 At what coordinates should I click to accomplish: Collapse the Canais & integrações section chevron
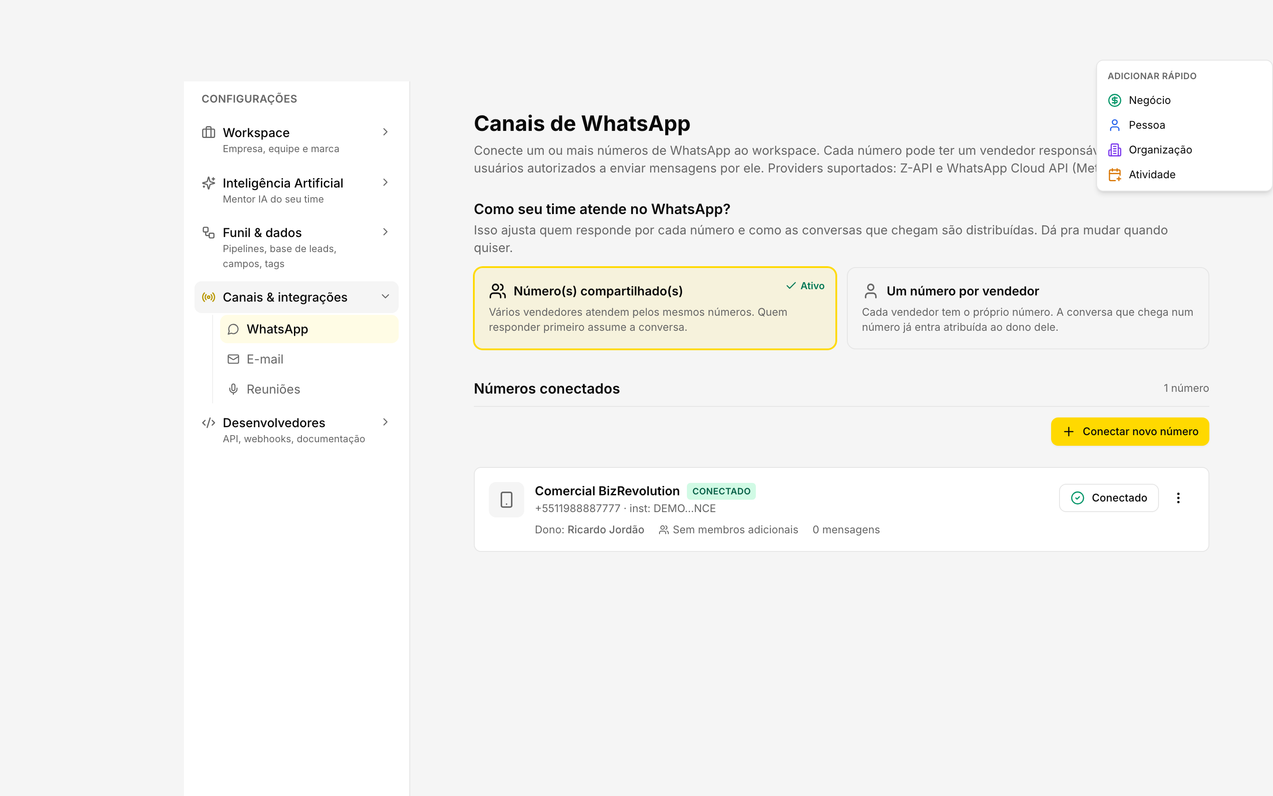(385, 296)
